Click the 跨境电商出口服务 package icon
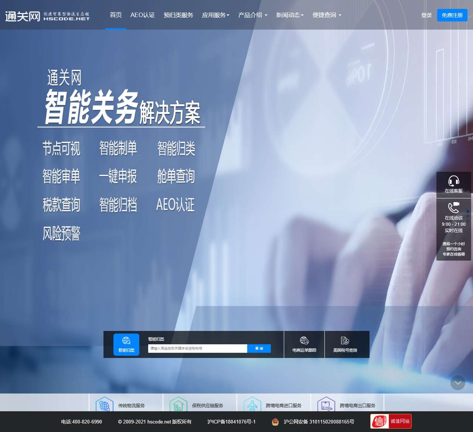The height and width of the screenshot is (432, 473). [326, 405]
